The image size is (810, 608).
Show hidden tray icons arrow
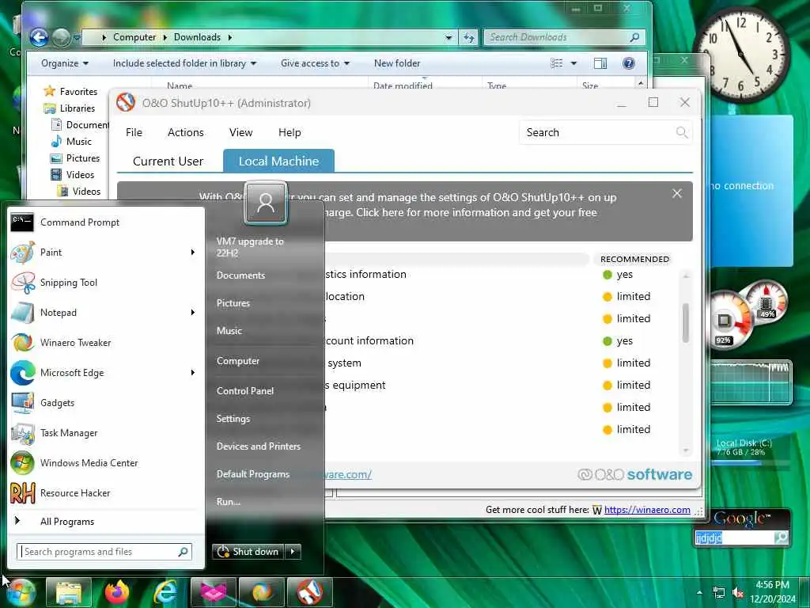699,592
